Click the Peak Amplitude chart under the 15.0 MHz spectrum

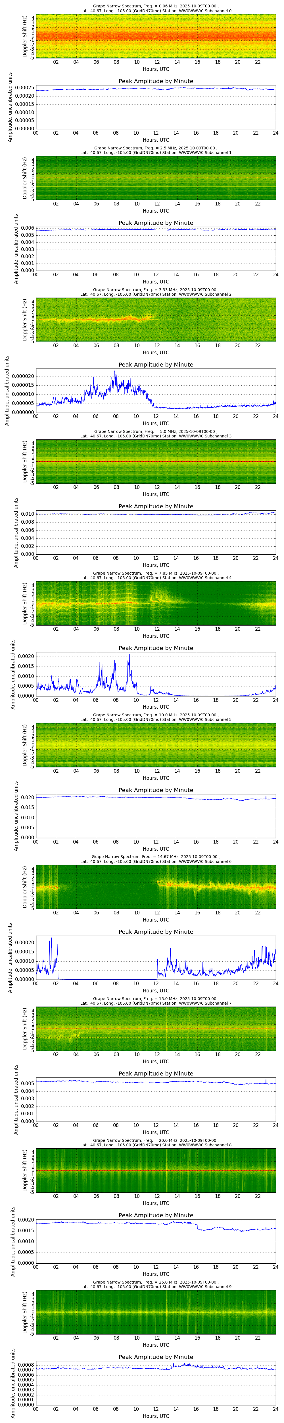156,1099
